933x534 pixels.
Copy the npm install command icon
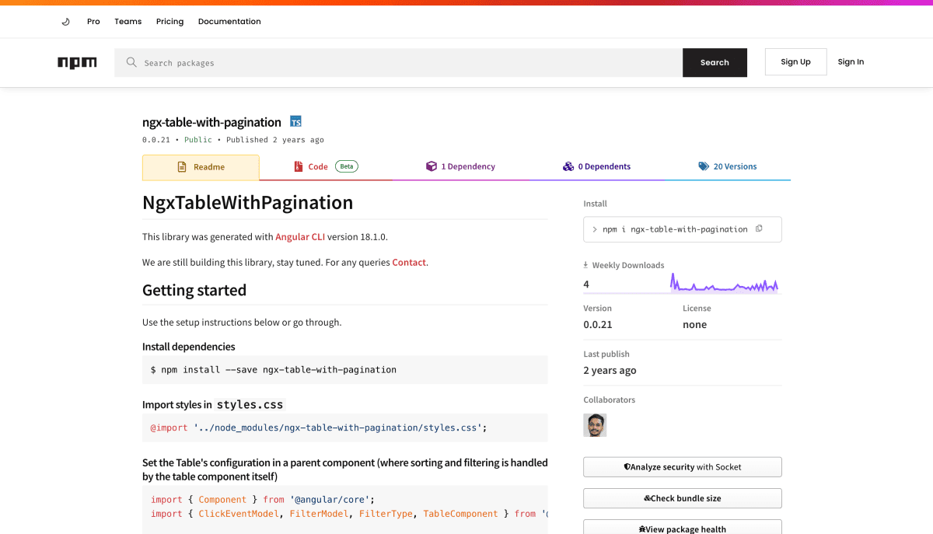(x=760, y=229)
